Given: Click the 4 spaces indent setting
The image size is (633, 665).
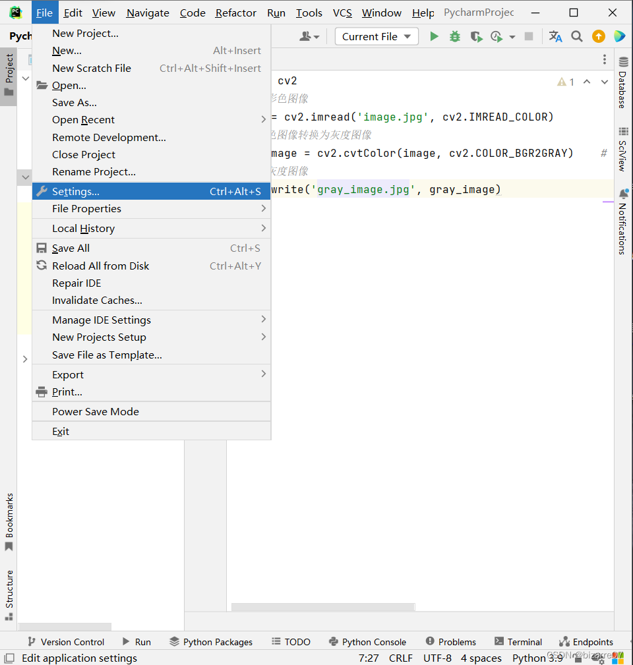Looking at the screenshot, I should click(x=481, y=658).
